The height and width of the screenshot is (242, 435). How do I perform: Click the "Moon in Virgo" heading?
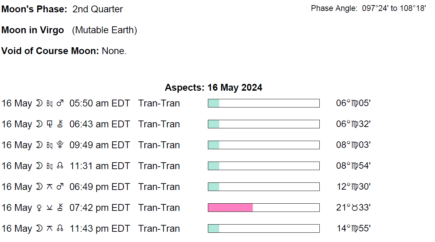click(33, 30)
